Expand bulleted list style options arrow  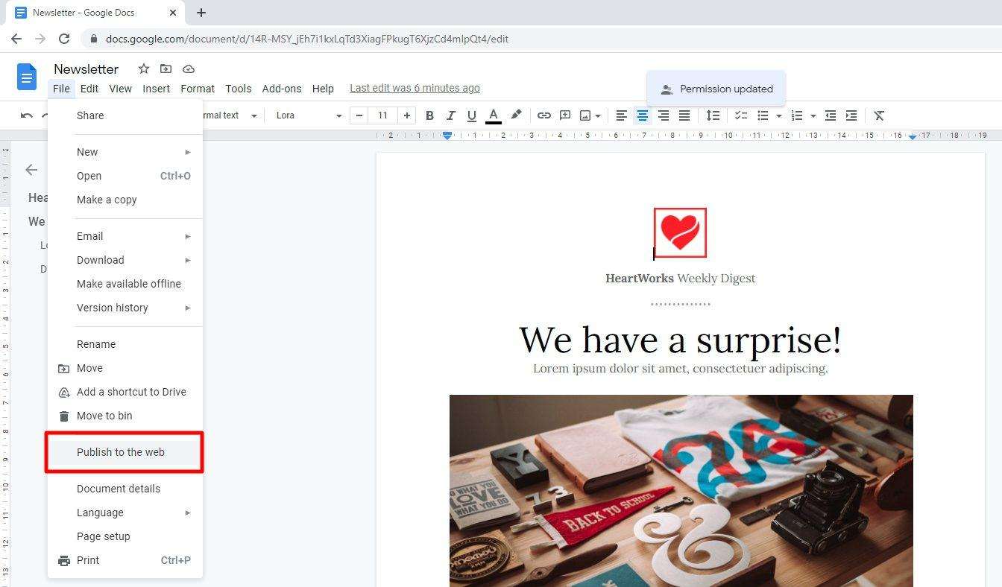(779, 115)
